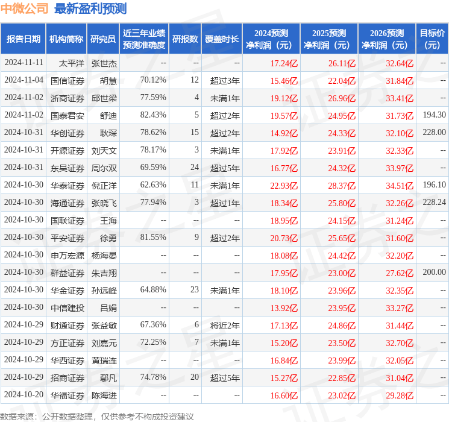449x422 pixels.
Task: Click analyst name 胡慧
Action: 108,81
